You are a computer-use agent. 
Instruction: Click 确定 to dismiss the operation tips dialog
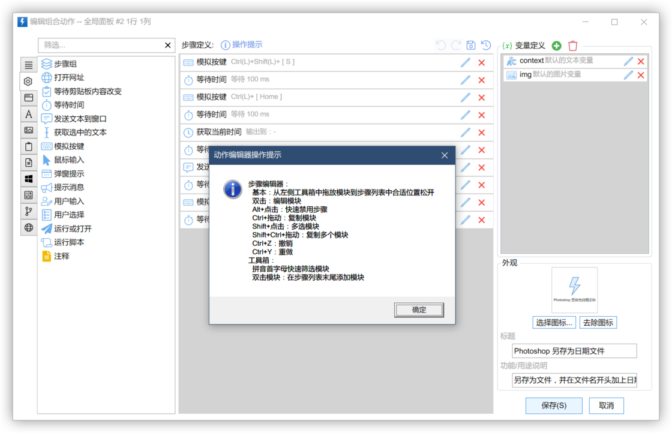[x=419, y=310]
